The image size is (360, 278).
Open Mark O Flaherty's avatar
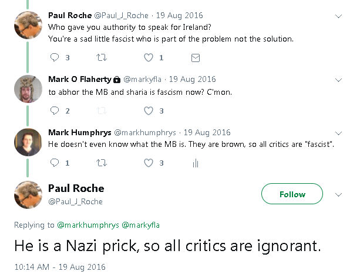pos(28,89)
